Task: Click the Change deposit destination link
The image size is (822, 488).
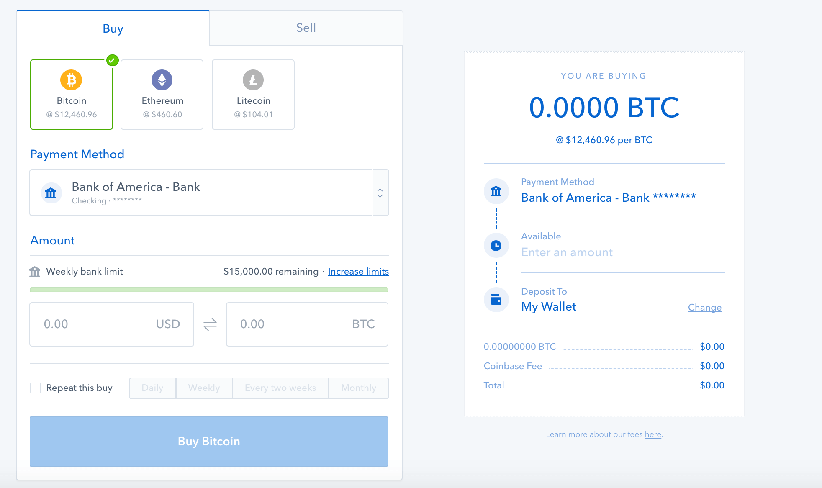Action: (705, 306)
